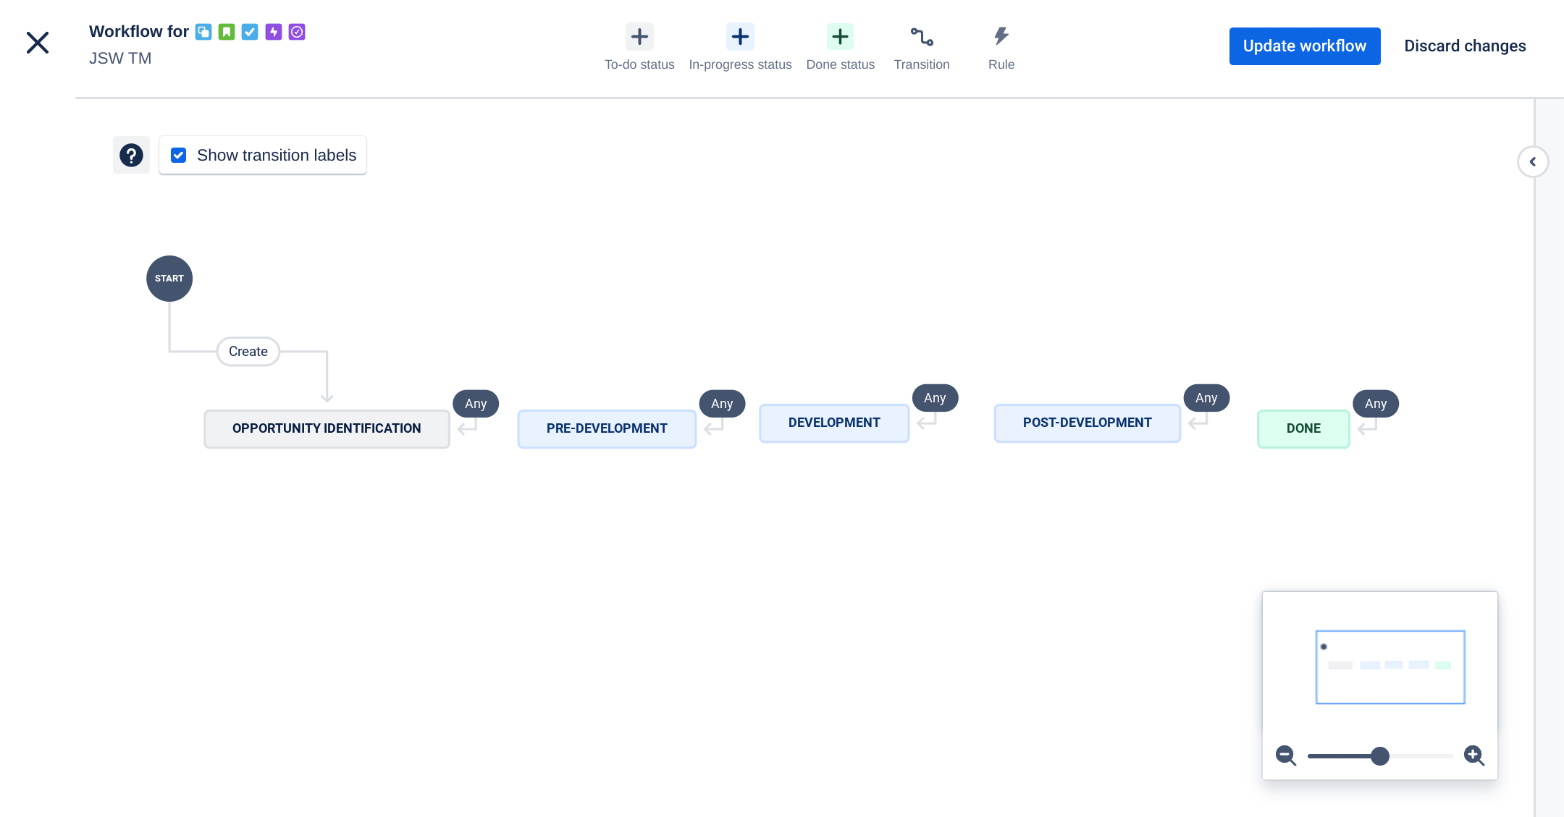1564x817 pixels.
Task: Click Update workflow
Action: (1305, 46)
